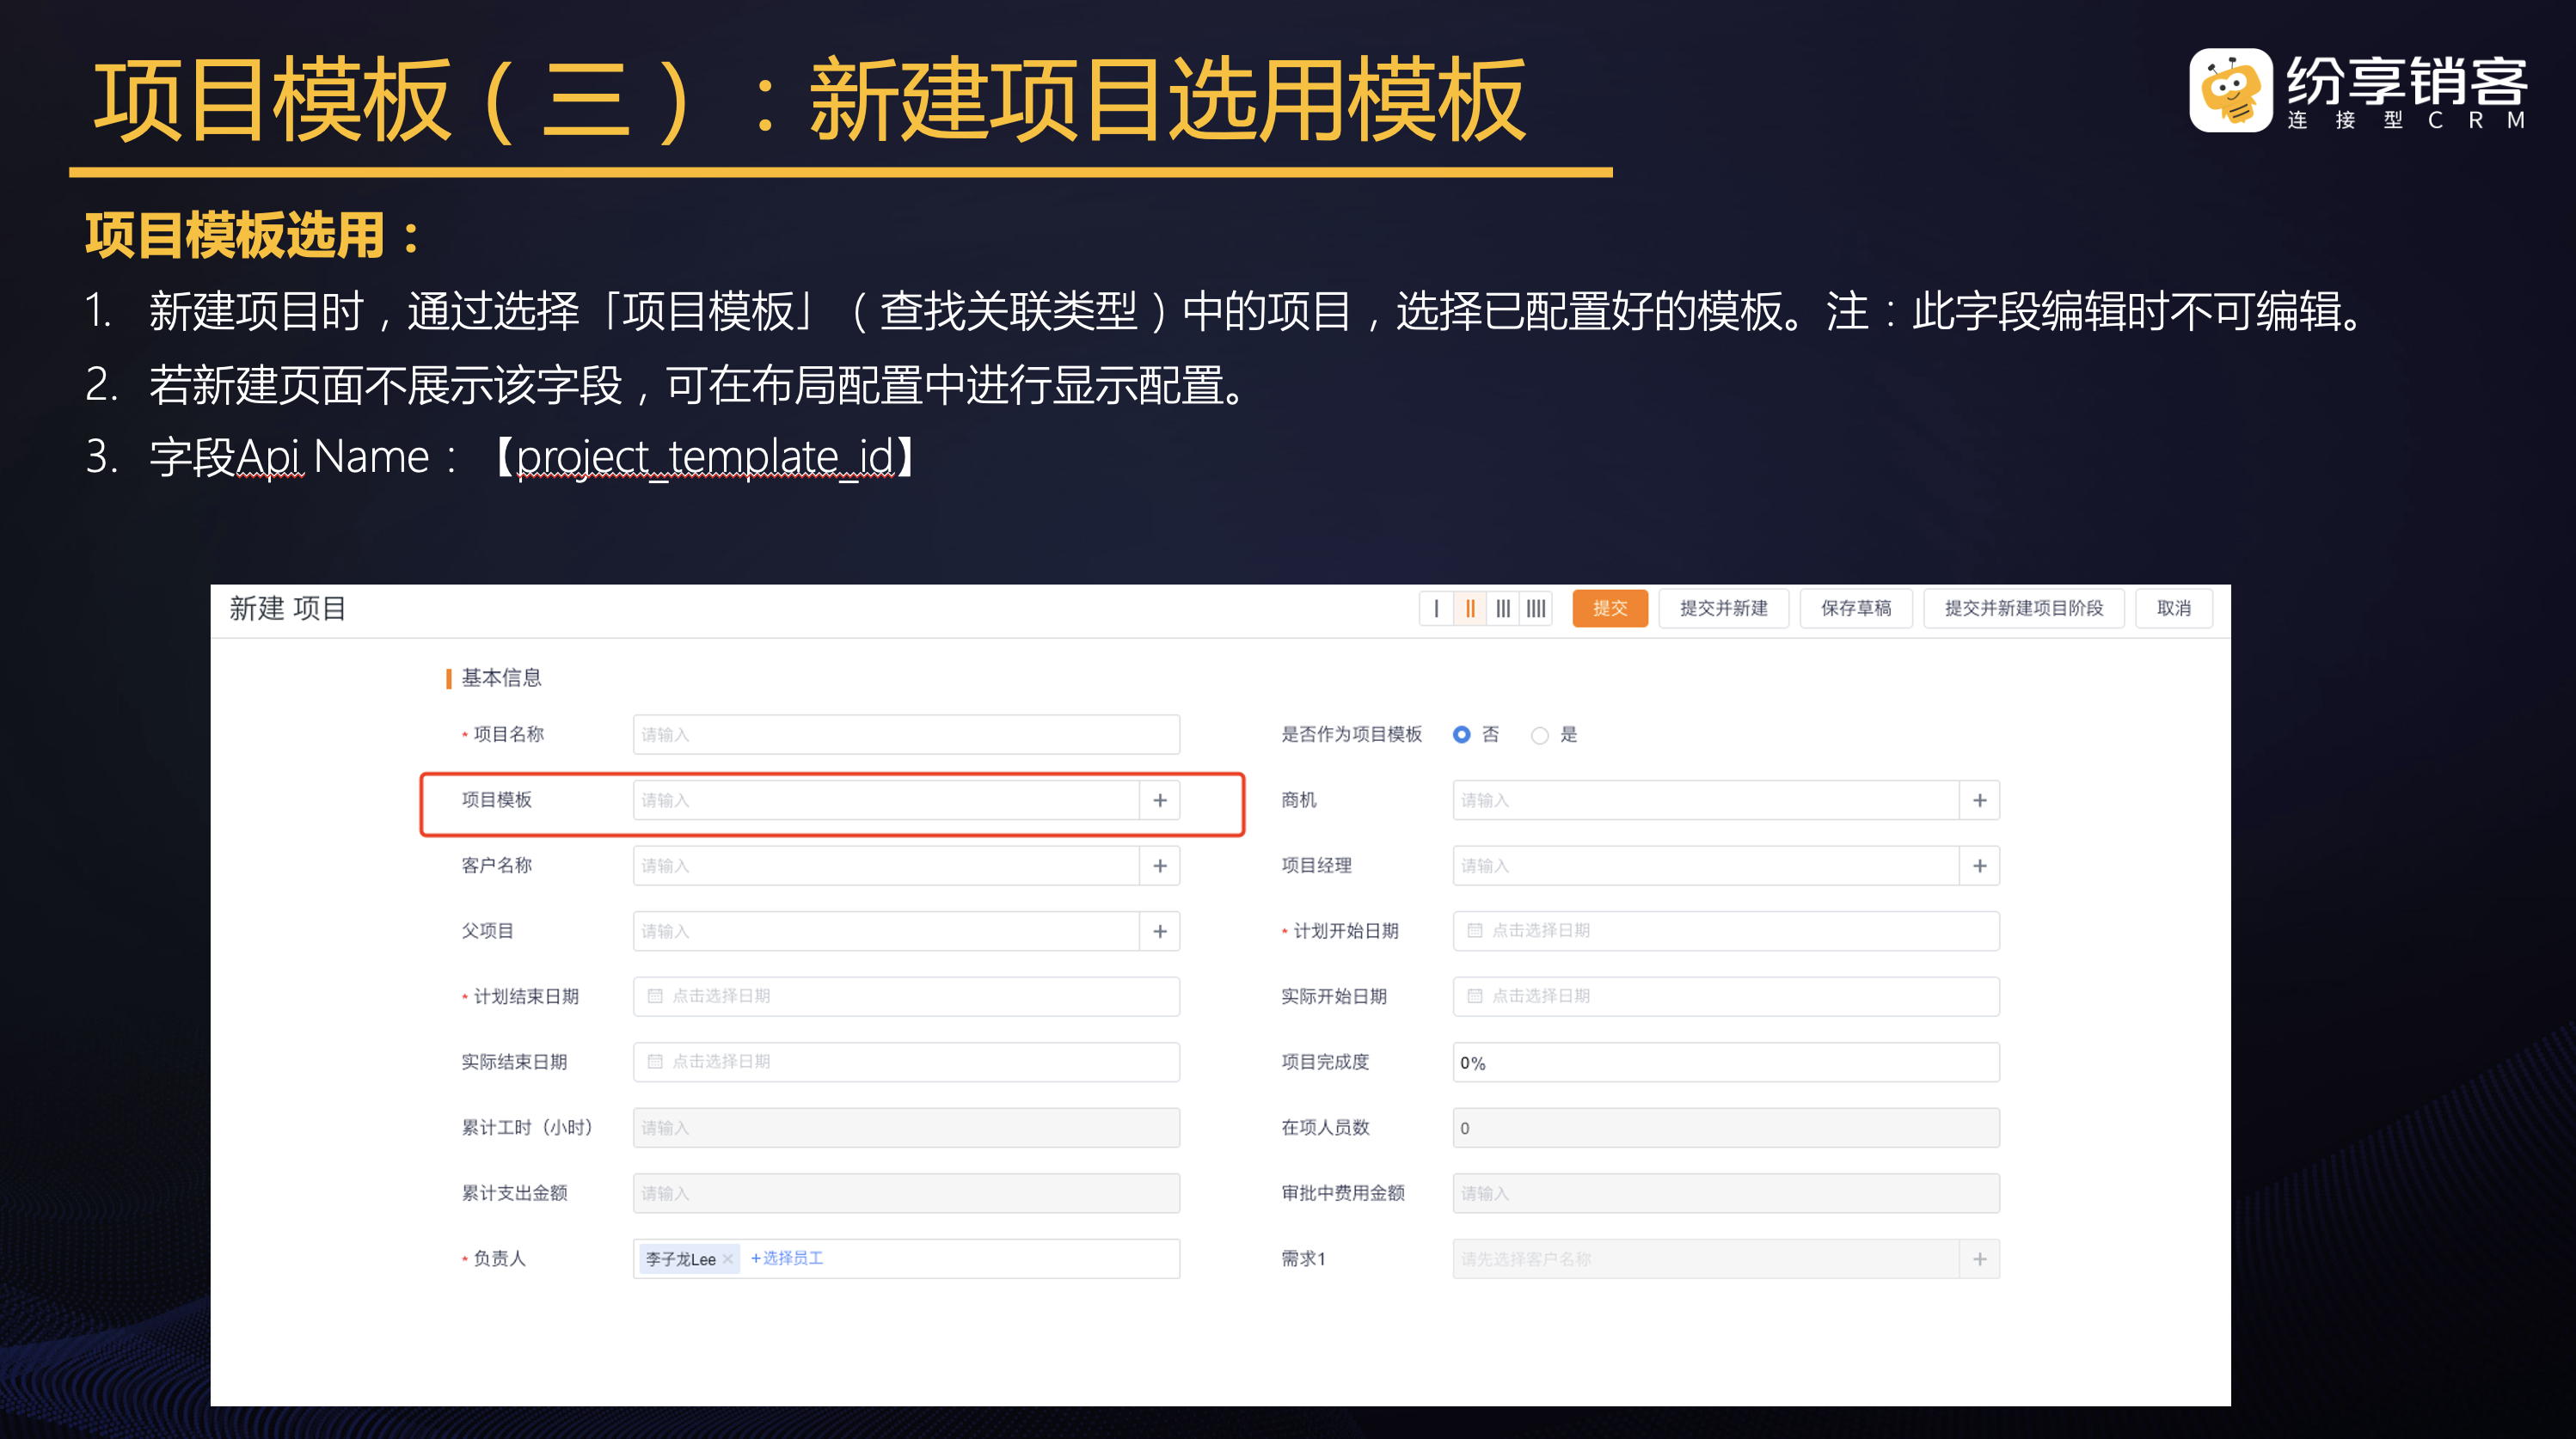This screenshot has width=2576, height=1439.
Task: Open 计划结束日期 date picker
Action: pos(905,996)
